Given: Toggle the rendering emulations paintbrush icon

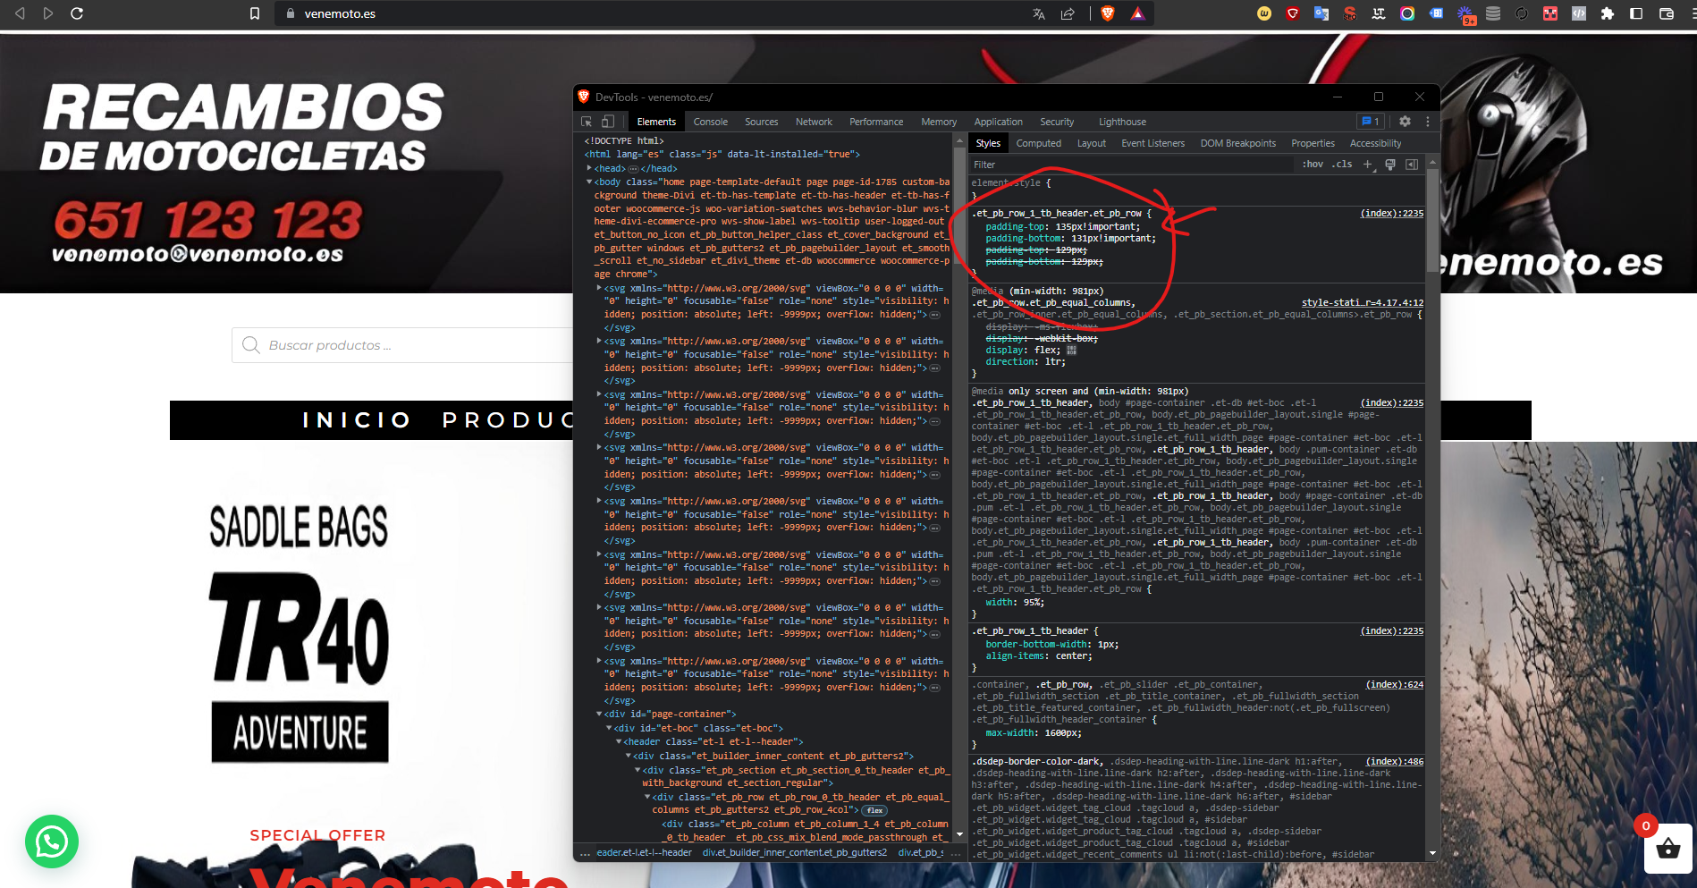Looking at the screenshot, I should 1390,165.
